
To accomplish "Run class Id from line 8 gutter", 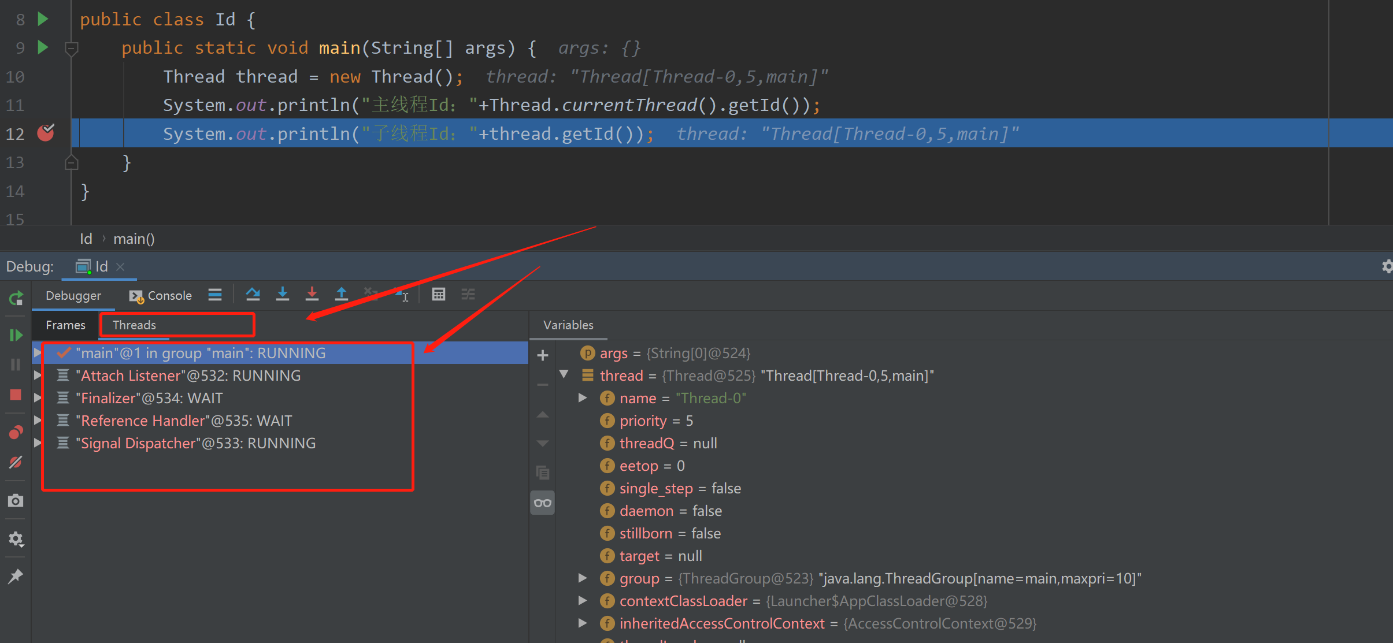I will (x=43, y=18).
